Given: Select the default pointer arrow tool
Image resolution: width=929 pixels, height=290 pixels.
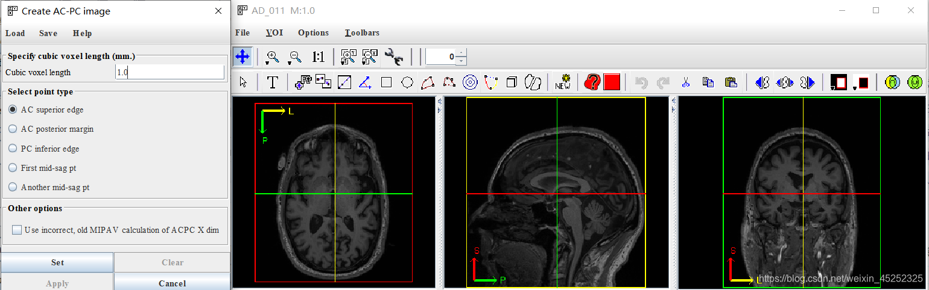Looking at the screenshot, I should [x=244, y=82].
